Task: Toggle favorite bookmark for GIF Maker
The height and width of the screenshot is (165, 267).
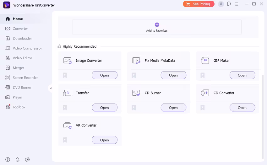Action: (203, 75)
